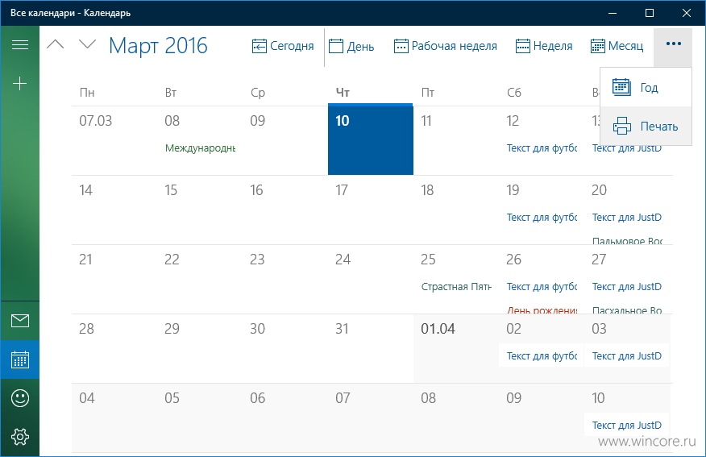Image resolution: width=706 pixels, height=457 pixels.
Task: Open the Международный event on March 08
Action: point(201,148)
